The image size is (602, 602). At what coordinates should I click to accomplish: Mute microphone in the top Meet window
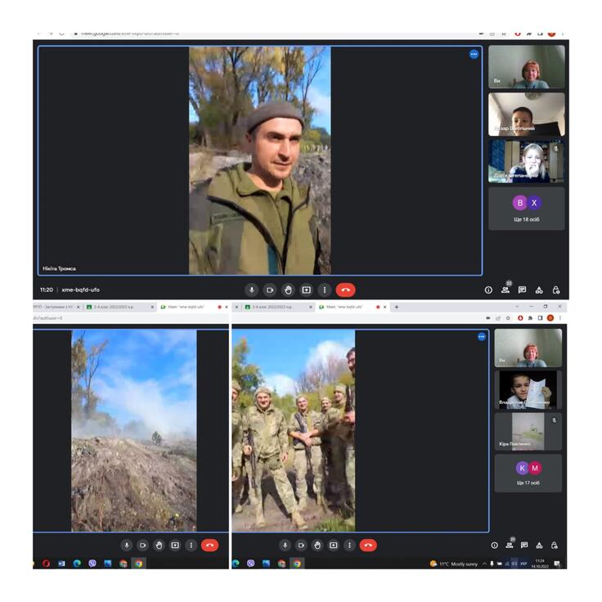click(x=252, y=290)
